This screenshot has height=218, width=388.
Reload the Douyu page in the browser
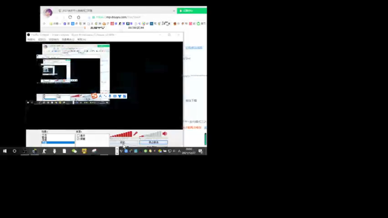click(x=70, y=17)
